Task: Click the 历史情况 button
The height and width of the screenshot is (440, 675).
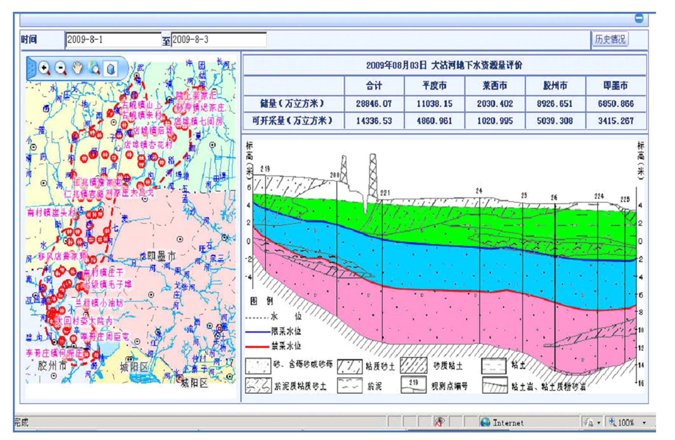Action: (x=610, y=39)
